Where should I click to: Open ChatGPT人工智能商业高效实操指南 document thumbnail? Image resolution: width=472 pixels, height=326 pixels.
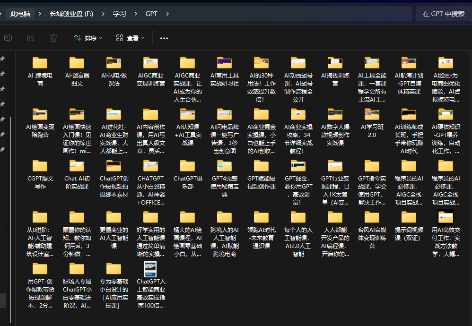150,269
